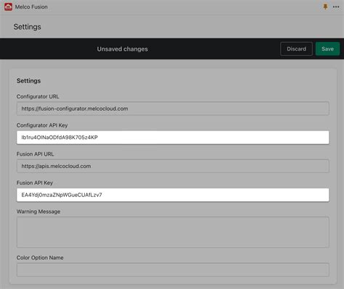Screen dimensions: 344x289
Task: Click the Color Option Name label
Action: pos(40,258)
